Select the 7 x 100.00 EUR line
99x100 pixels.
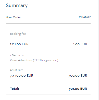(21, 76)
